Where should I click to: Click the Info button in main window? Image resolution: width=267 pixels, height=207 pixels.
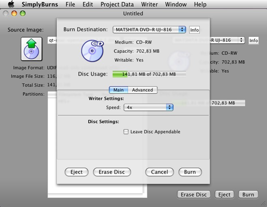click(x=253, y=41)
